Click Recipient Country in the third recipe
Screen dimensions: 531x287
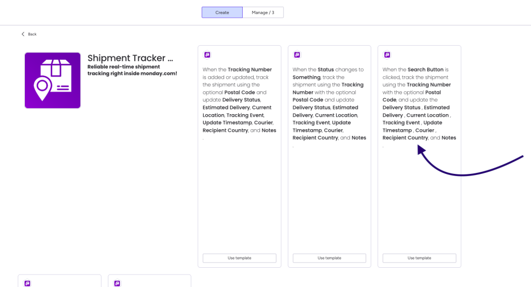click(406, 138)
